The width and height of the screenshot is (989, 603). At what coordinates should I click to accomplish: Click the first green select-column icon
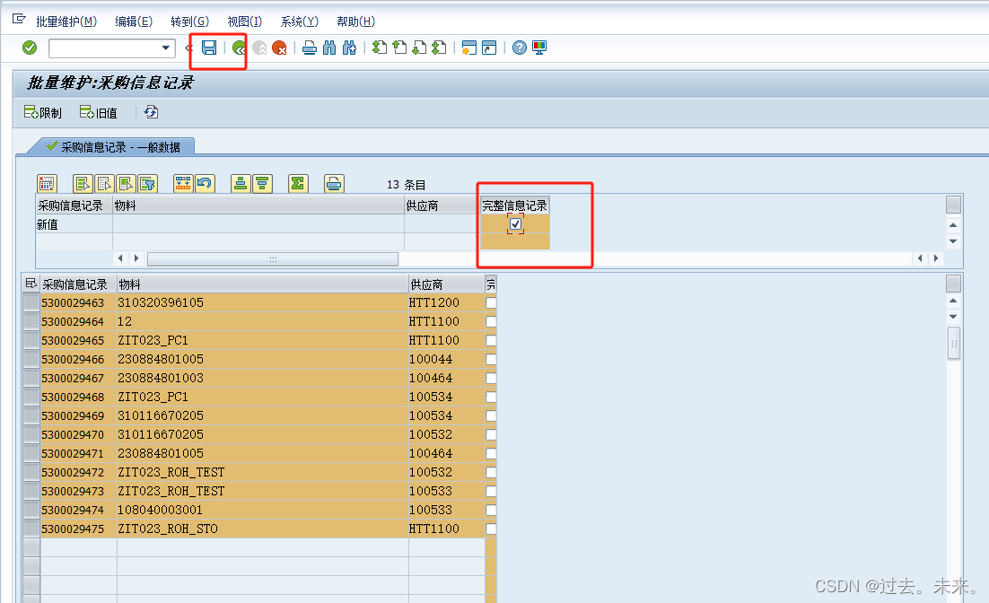[83, 184]
